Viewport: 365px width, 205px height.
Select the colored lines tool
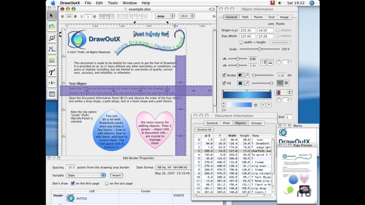52,60
